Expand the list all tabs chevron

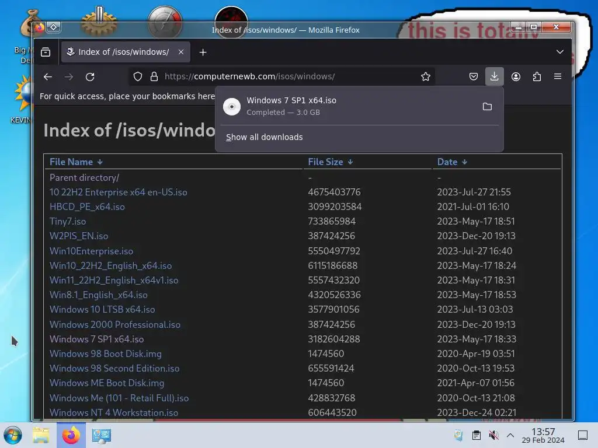[x=559, y=52]
